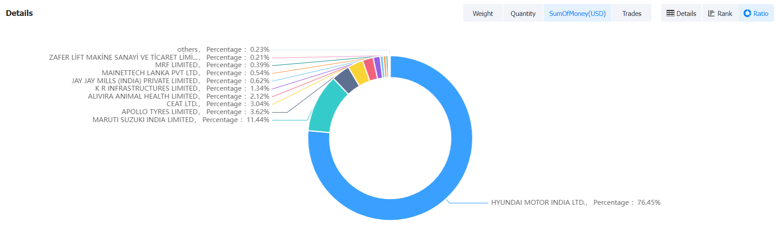Viewport: 782px width, 226px height.
Task: Switch to the Weight tab
Action: coord(483,13)
